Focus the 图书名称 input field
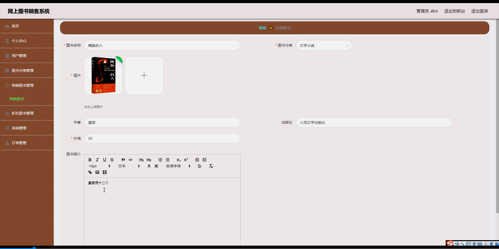499x249 pixels. [162, 45]
